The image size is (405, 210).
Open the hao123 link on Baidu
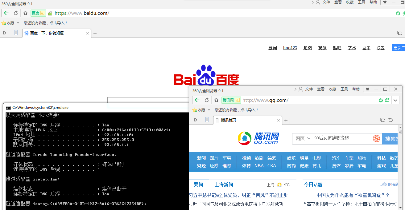click(290, 48)
